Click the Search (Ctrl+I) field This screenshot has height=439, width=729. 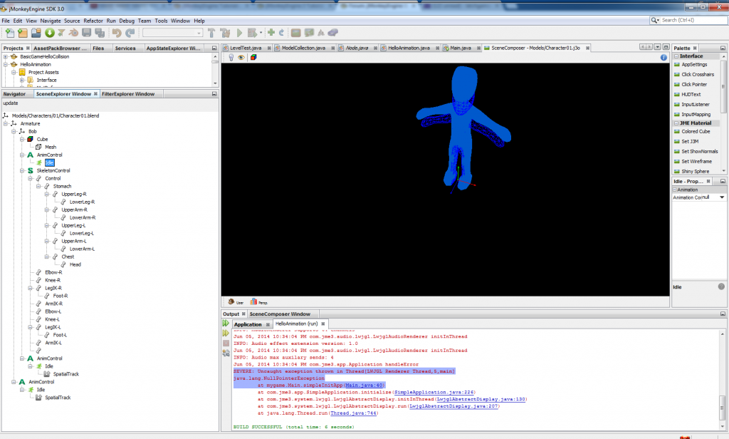pyautogui.click(x=693, y=20)
